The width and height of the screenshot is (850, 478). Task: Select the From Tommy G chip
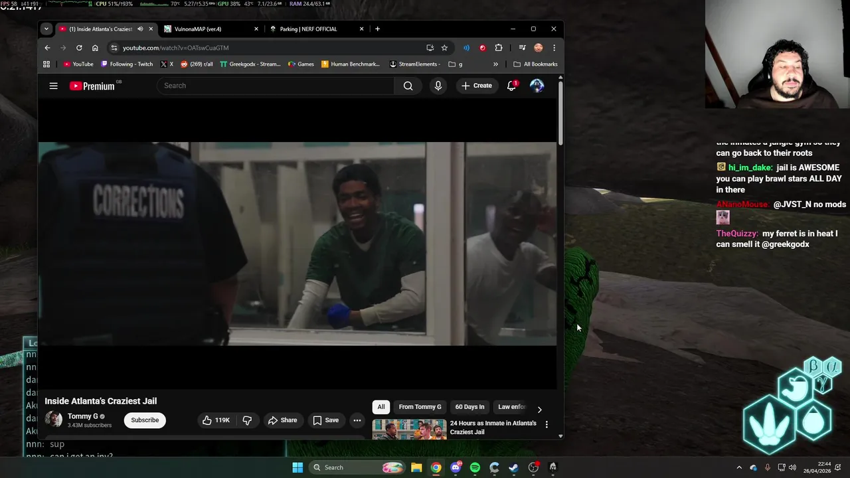point(420,407)
